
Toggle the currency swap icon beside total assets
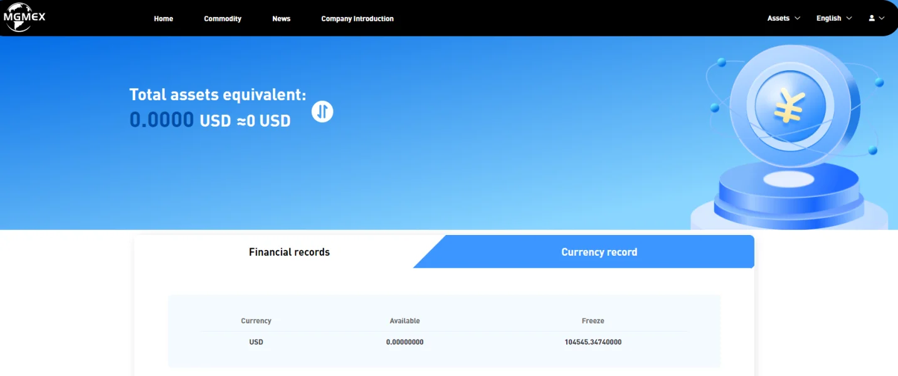point(322,112)
